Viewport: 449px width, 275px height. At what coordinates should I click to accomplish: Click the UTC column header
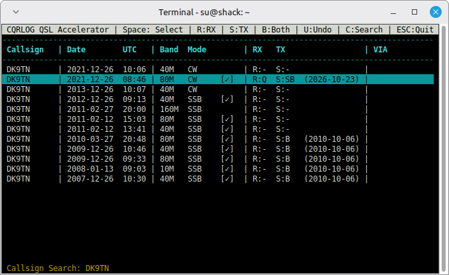click(129, 50)
